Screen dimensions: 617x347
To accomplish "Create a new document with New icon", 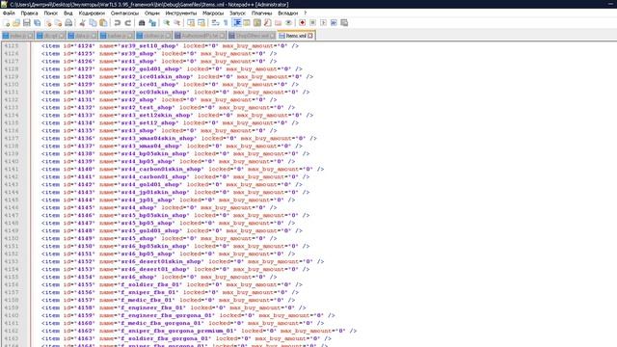I will (7, 23).
